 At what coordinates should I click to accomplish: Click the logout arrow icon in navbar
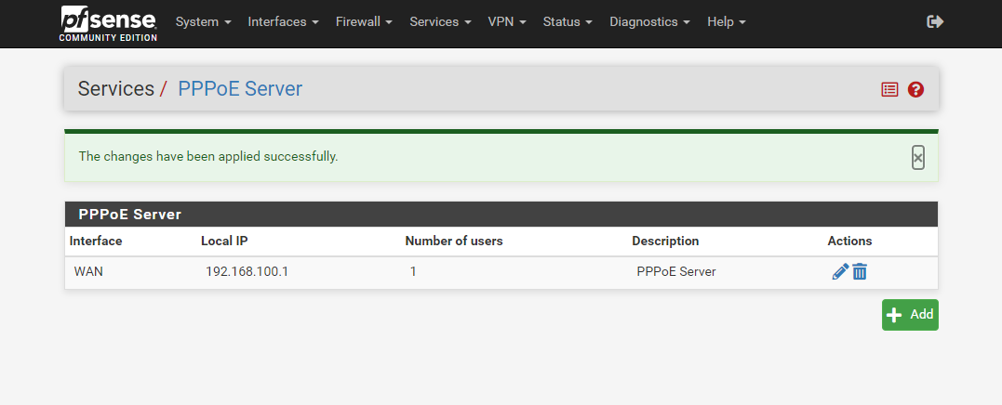click(935, 21)
